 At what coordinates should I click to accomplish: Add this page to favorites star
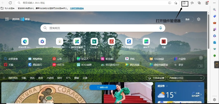[x=176, y=3]
